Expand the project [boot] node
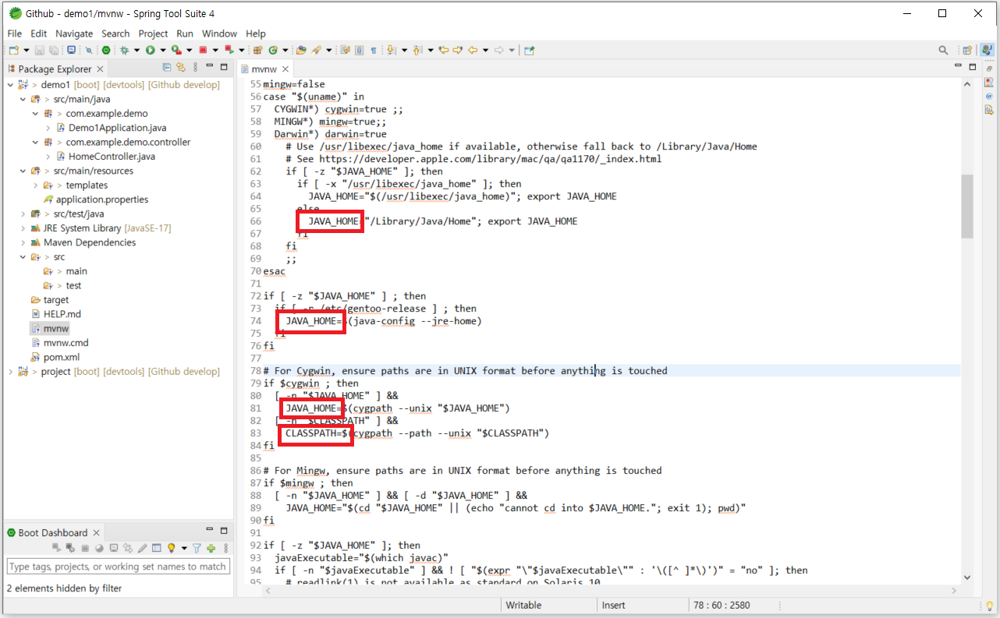Viewport: 1000px width, 618px height. (10, 372)
